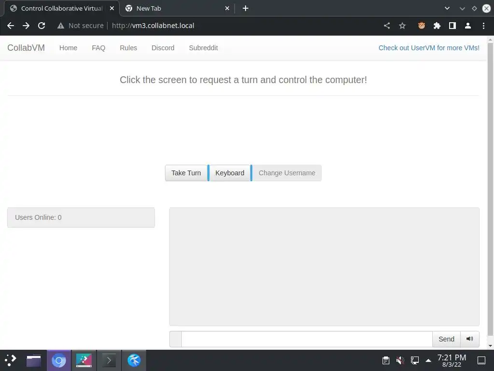Bookmark this page with the star icon

(402, 26)
